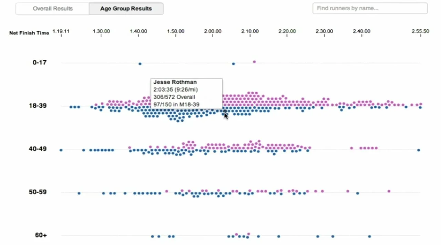Click "97/150 in M18-39" in the tooltip
This screenshot has width=441, height=248.
[176, 105]
